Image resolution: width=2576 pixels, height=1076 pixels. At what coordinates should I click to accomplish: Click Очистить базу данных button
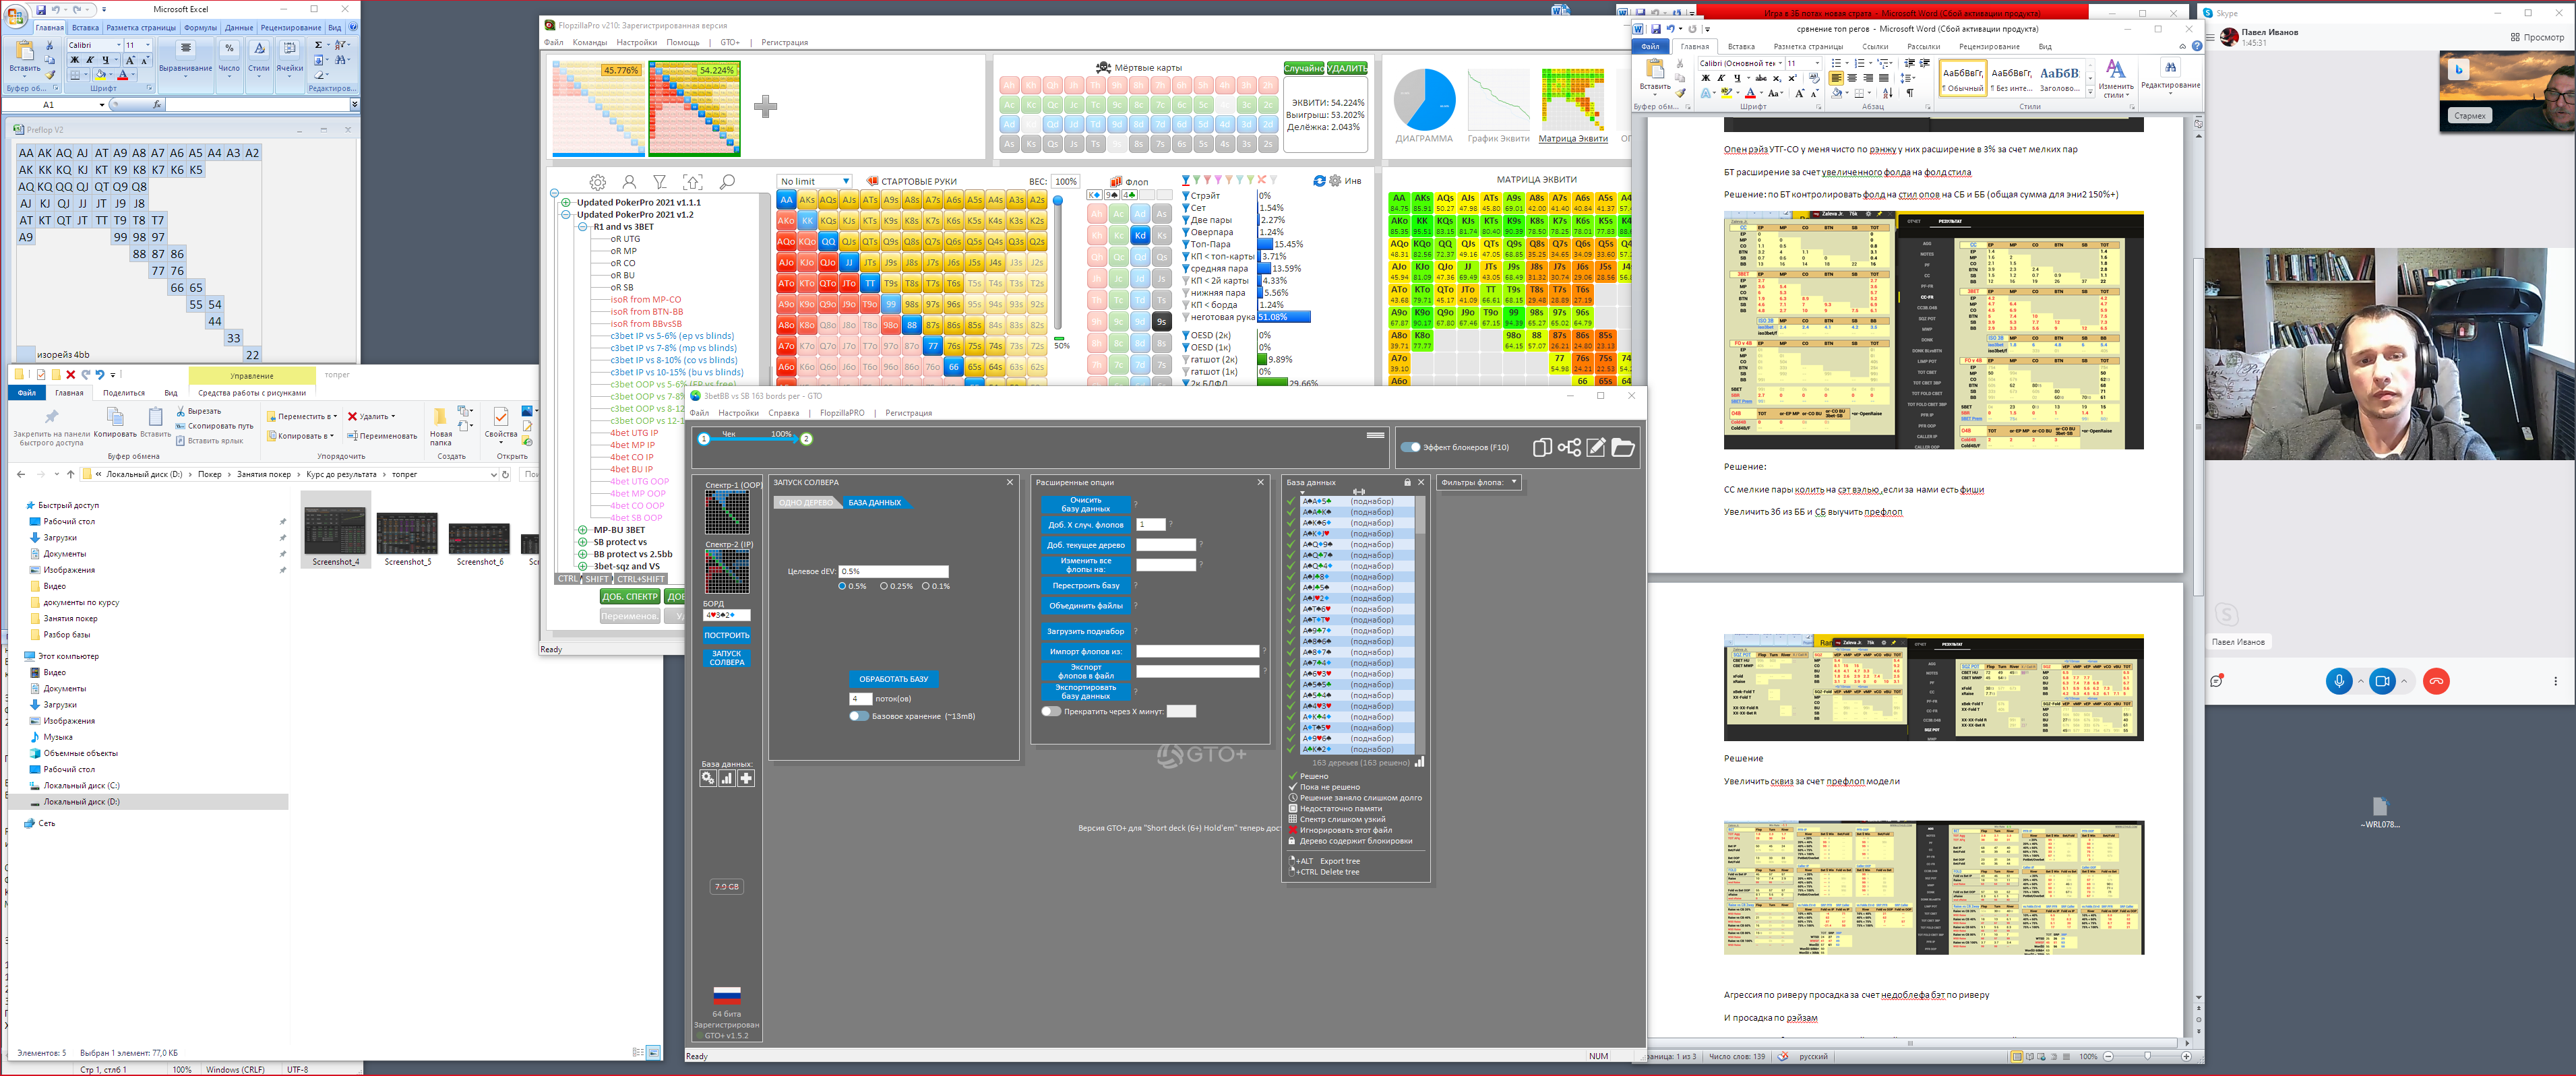[1085, 504]
